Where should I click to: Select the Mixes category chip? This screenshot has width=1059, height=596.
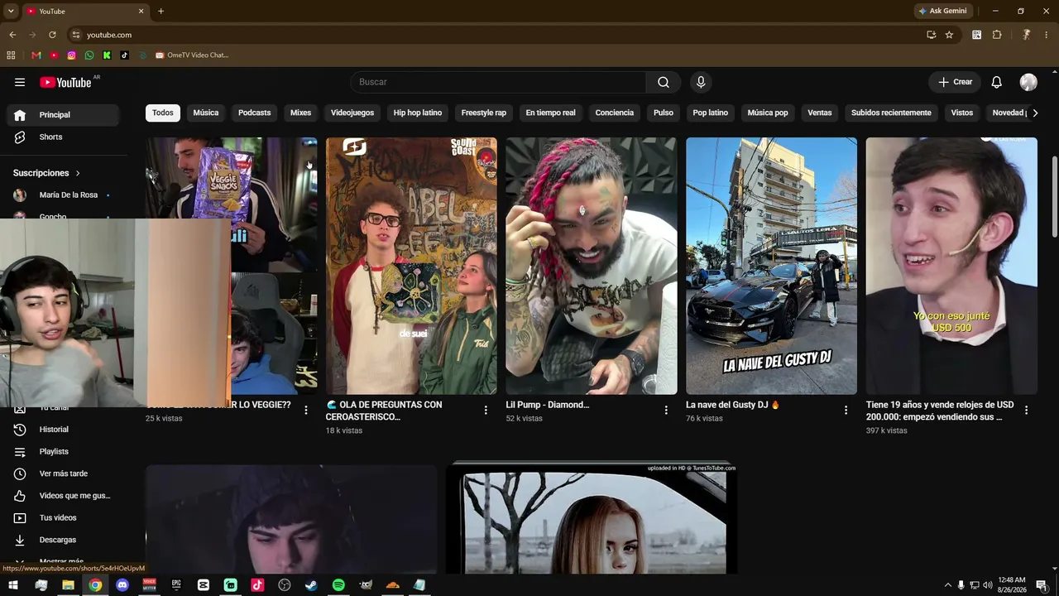click(301, 113)
